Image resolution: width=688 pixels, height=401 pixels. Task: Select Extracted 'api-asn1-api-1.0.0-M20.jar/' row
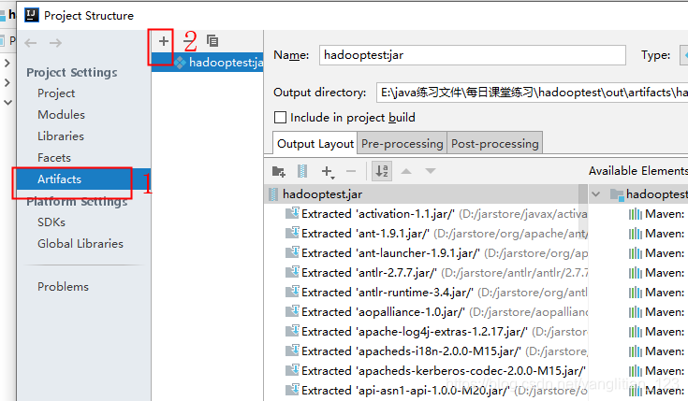[426, 391]
